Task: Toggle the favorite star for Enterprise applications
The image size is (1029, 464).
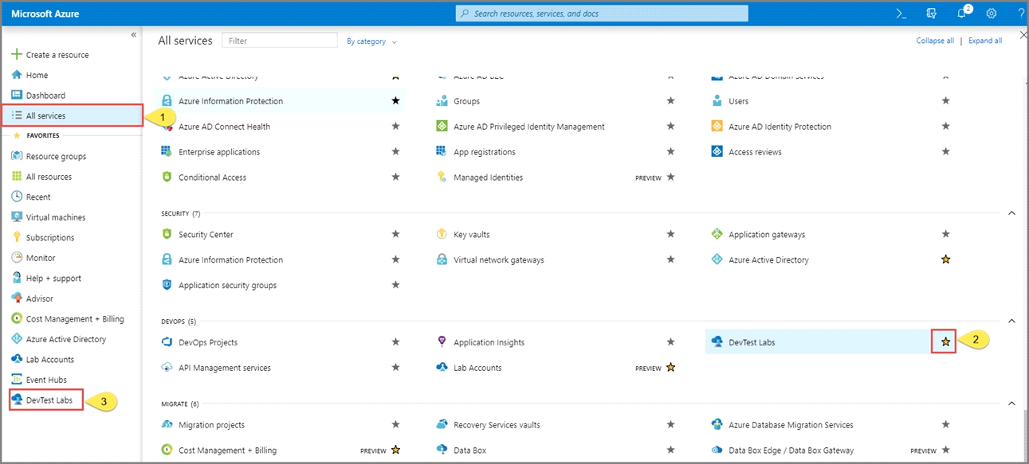Action: (395, 152)
